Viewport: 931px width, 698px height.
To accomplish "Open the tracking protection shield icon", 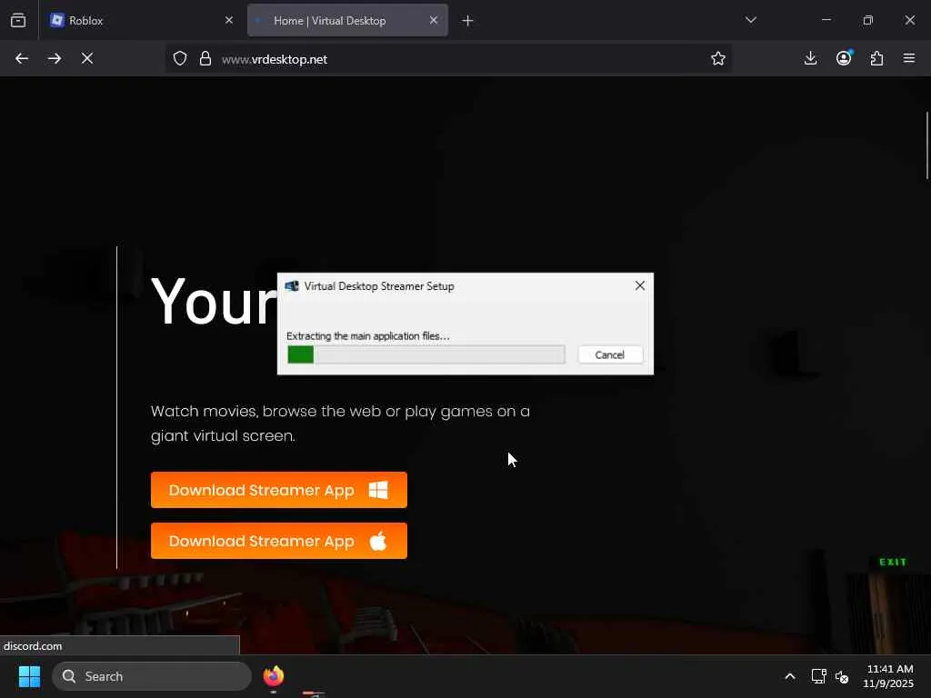I will click(180, 59).
